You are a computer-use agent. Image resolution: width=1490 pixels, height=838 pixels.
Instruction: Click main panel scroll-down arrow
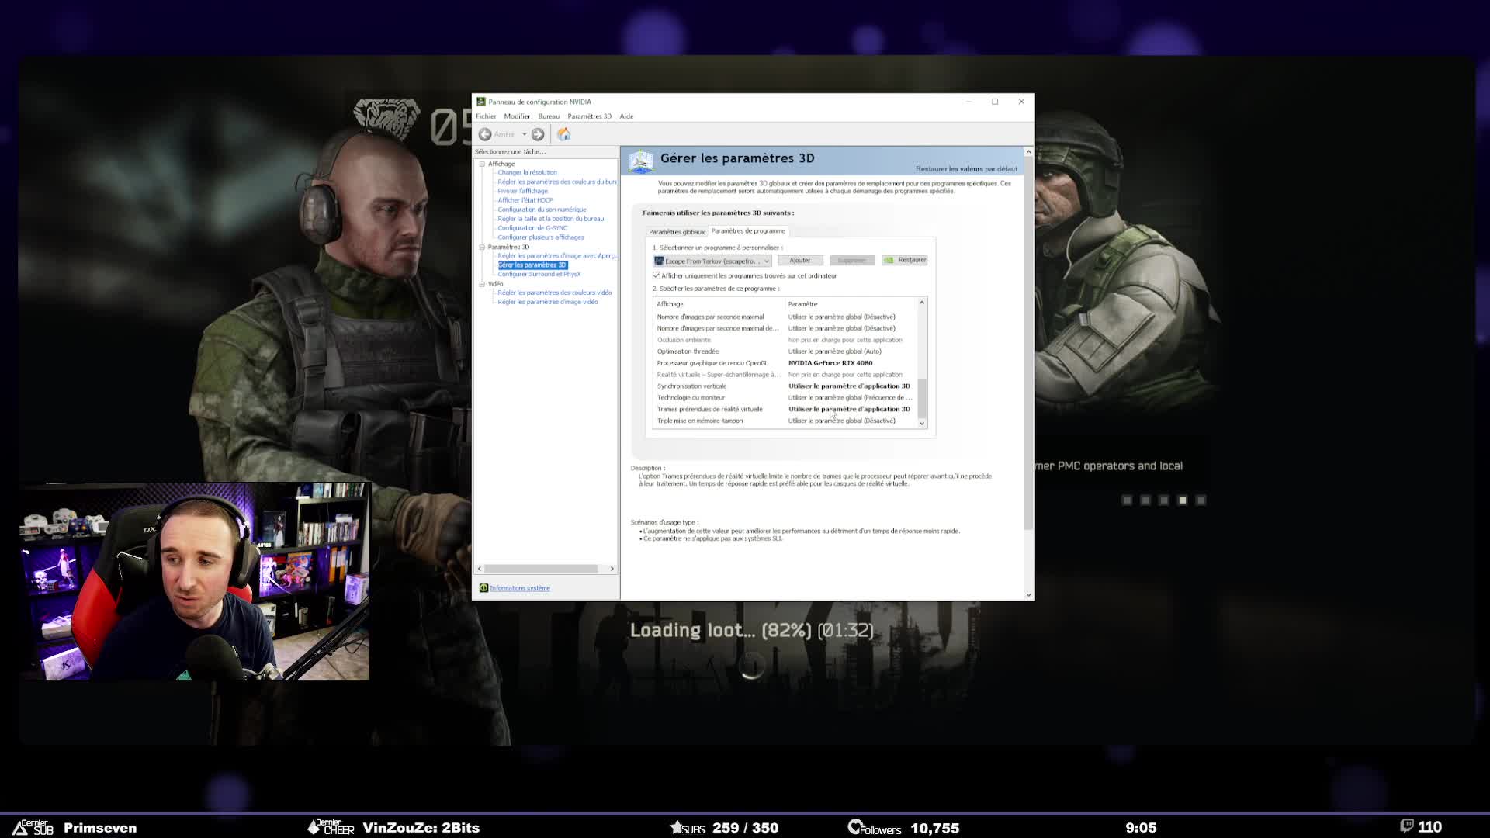1029,595
